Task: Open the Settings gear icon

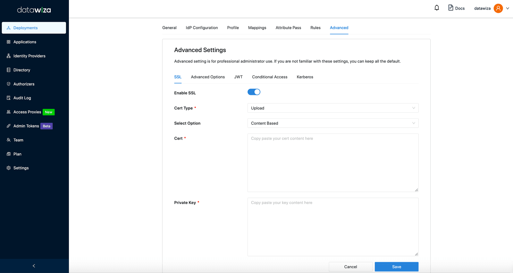Action: (9, 168)
